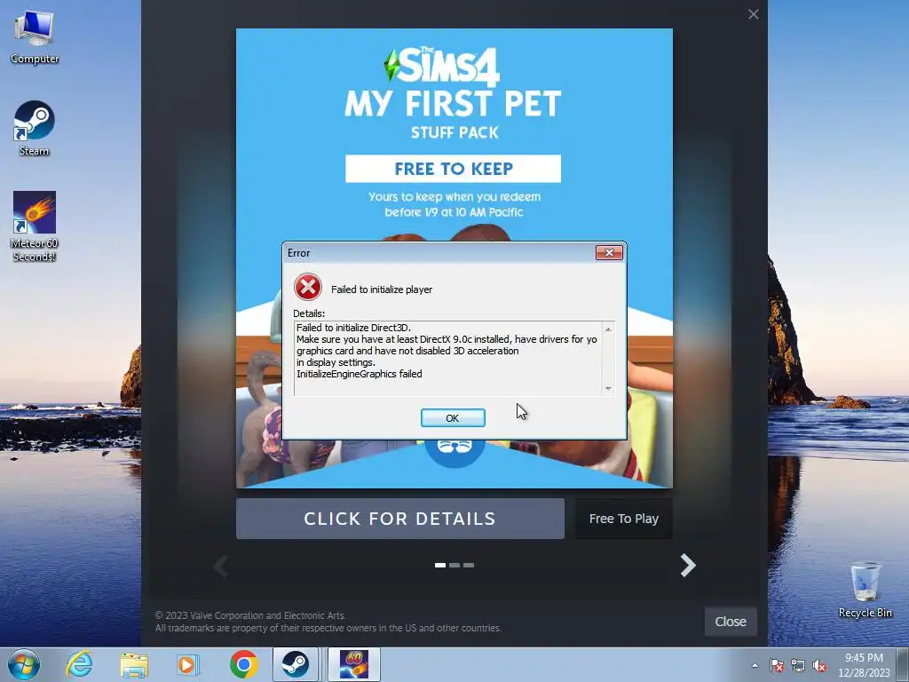Launch Internet Explorer from the taskbar
Image resolution: width=909 pixels, height=682 pixels.
click(x=79, y=664)
